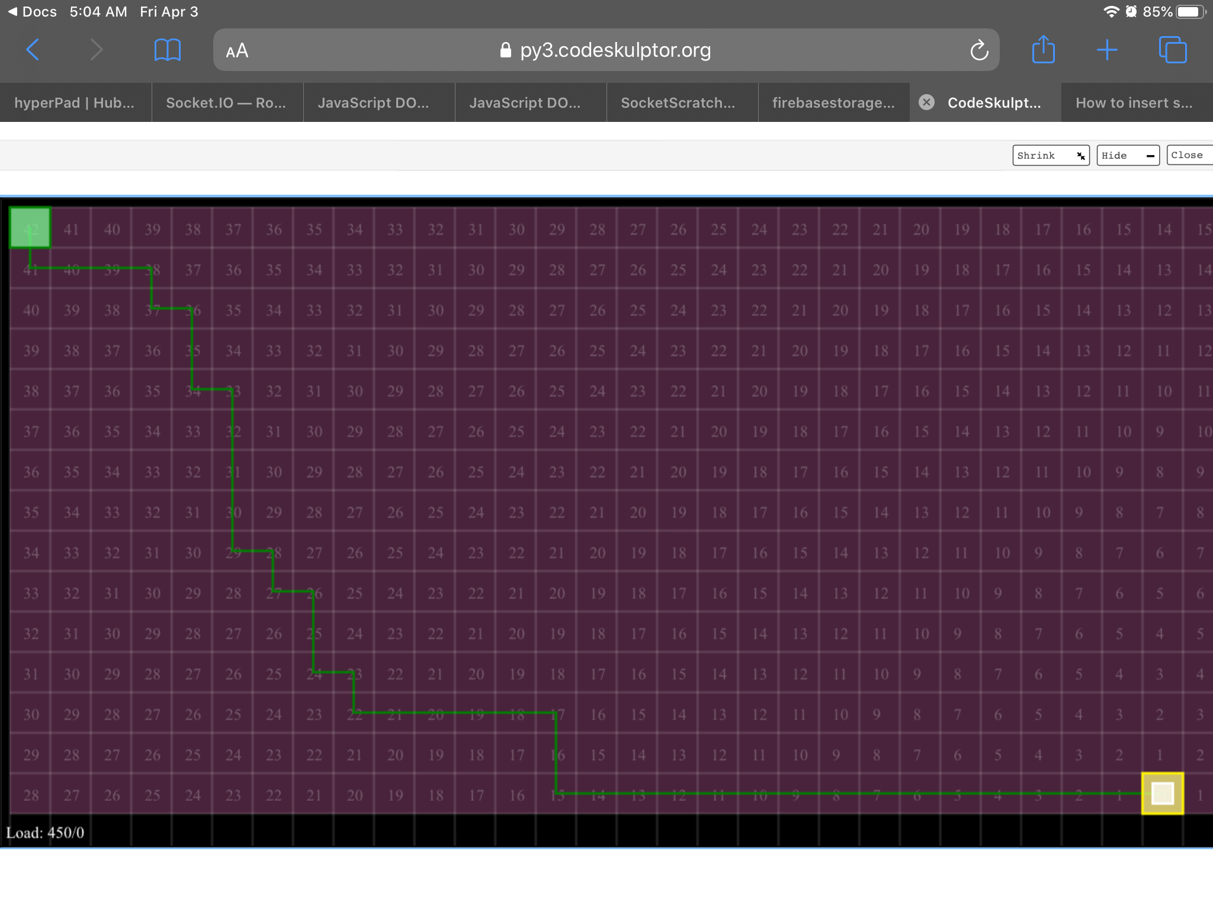Close the CodeSkulptor tab with its X icon
This screenshot has width=1213, height=909.
(926, 102)
